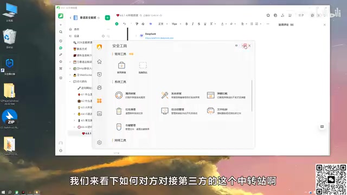This screenshot has height=195, width=347.
Task: Open 右键管理 mouse right-click manager tool
Action: tap(132, 127)
